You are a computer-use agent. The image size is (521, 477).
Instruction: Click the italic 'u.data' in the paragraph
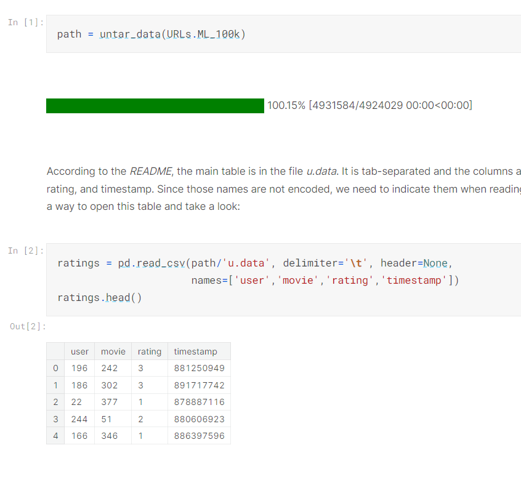[x=321, y=171]
